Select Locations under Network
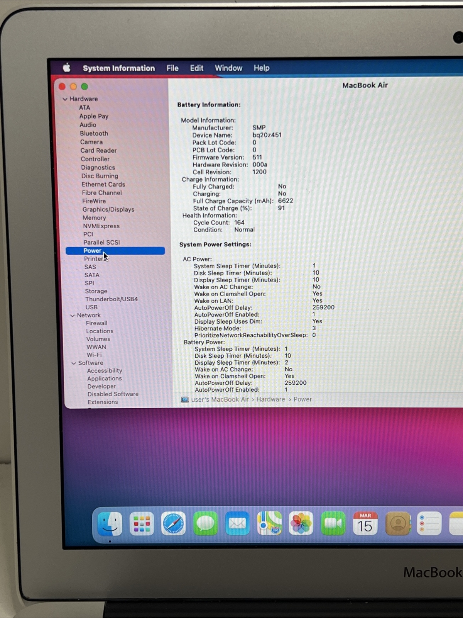The height and width of the screenshot is (618, 463). tap(100, 331)
